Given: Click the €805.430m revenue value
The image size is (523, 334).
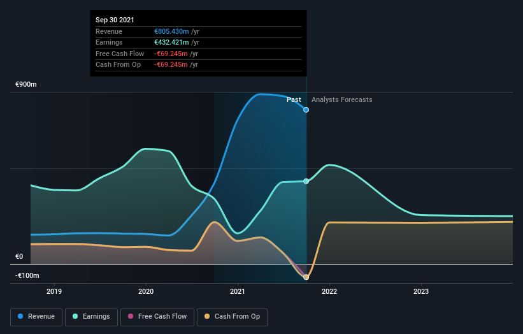Looking at the screenshot, I should [x=171, y=31].
